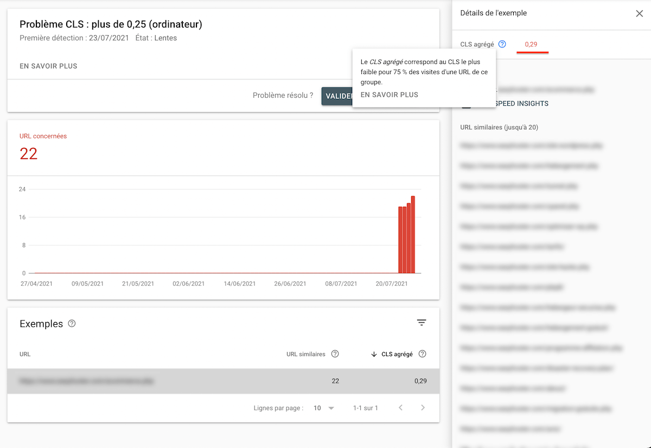The image size is (651, 448).
Task: Select the CLS agrégé 0,29 tab
Action: (x=532, y=44)
